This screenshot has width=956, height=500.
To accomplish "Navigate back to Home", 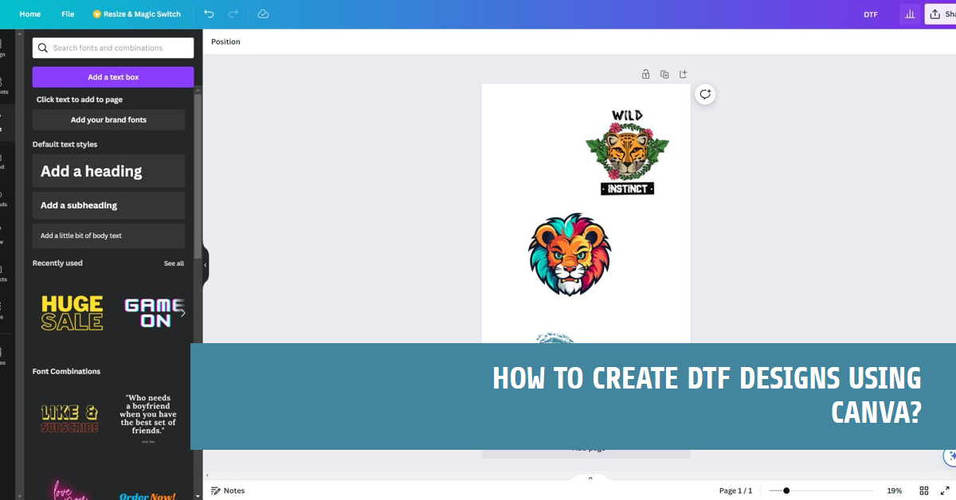I will 29,14.
